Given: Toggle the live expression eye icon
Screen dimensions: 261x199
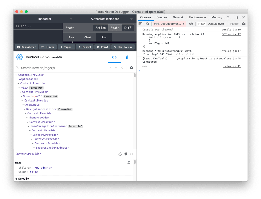Looking at the screenshot, I should click(191, 24).
